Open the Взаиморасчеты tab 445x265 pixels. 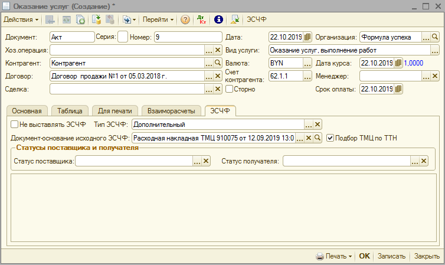point(172,110)
